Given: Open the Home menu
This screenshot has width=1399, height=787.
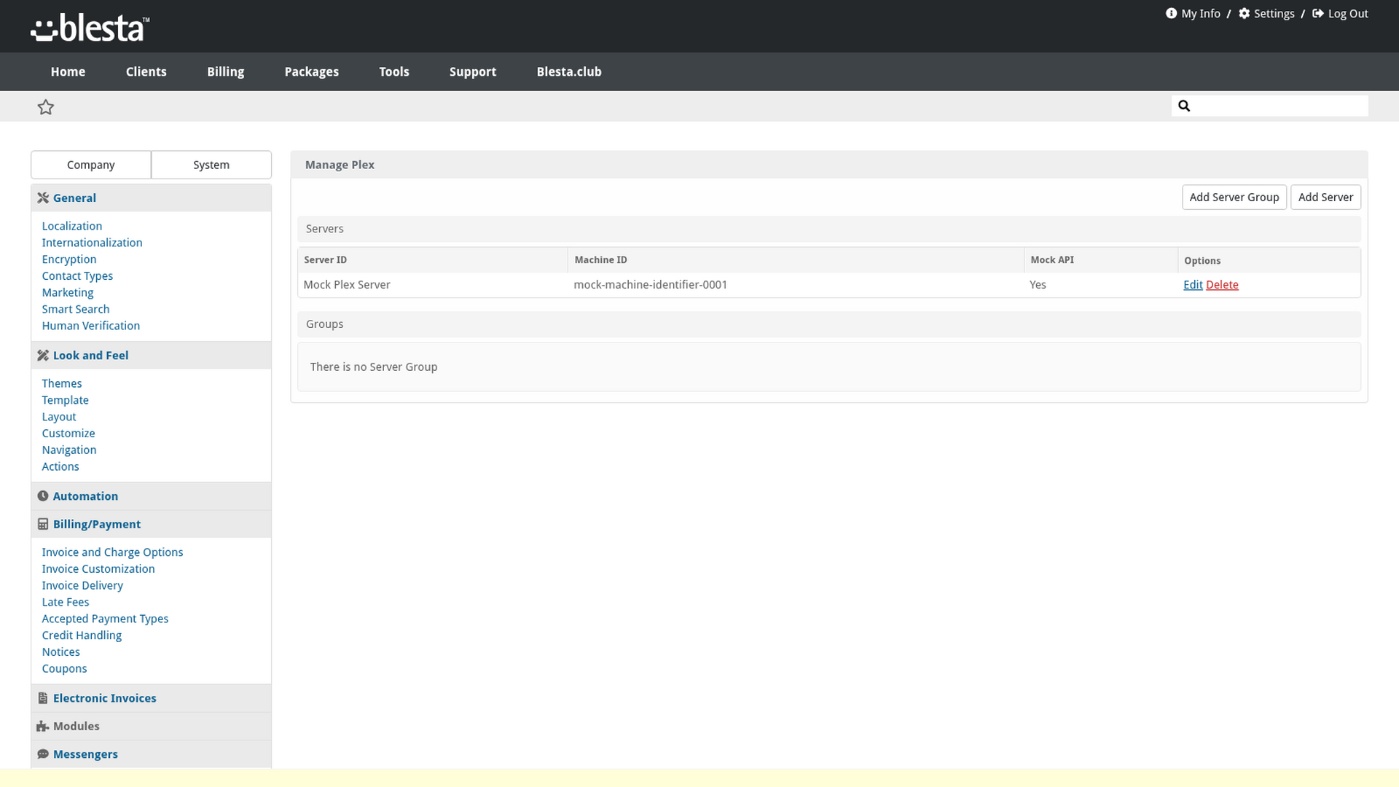Looking at the screenshot, I should tap(68, 71).
